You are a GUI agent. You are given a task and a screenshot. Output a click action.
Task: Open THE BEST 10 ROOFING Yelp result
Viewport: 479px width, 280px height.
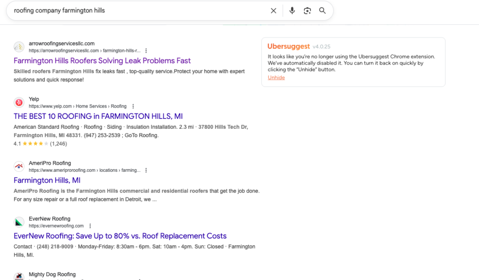[x=98, y=116]
